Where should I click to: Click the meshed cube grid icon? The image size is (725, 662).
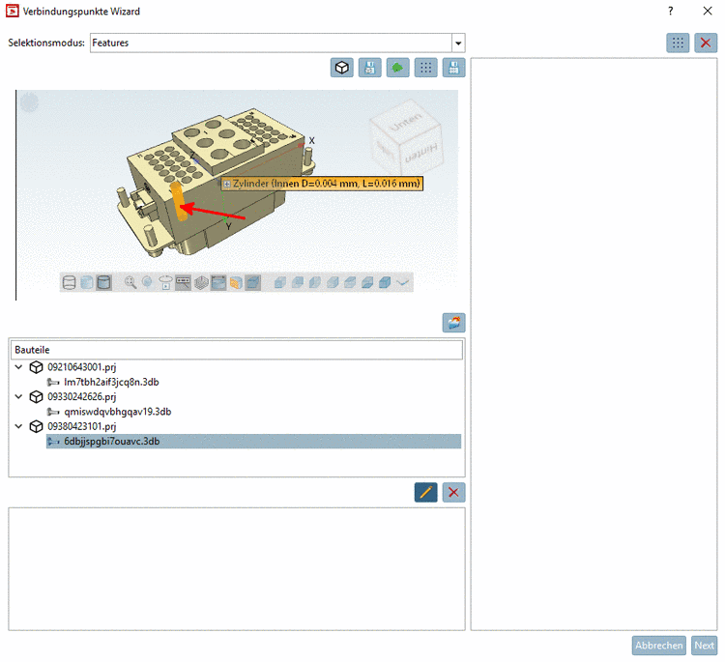201,282
